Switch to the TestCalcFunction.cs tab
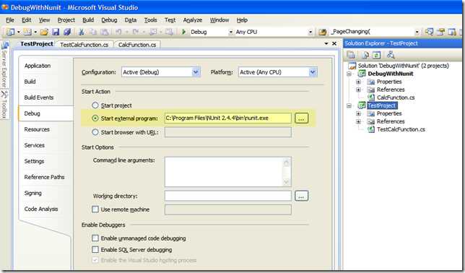The height and width of the screenshot is (273, 465). [x=84, y=45]
